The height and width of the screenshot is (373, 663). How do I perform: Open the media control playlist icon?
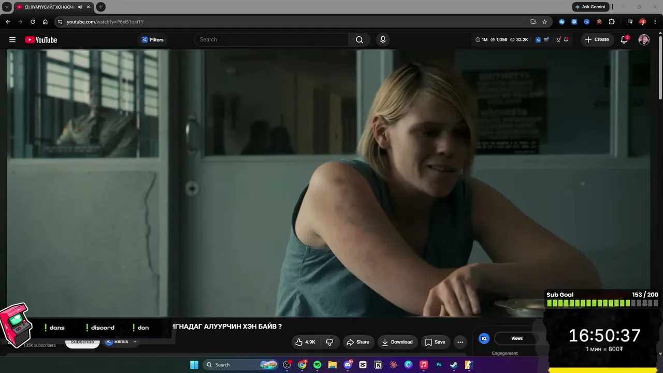point(630,22)
